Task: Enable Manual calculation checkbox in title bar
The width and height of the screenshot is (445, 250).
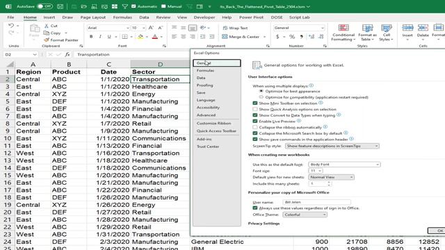Action: click(163, 6)
